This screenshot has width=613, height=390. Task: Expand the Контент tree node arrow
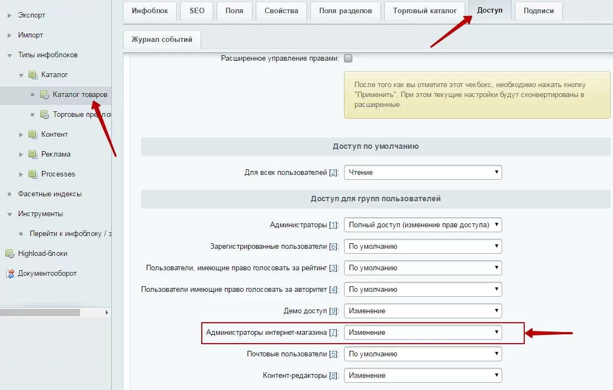[21, 135]
